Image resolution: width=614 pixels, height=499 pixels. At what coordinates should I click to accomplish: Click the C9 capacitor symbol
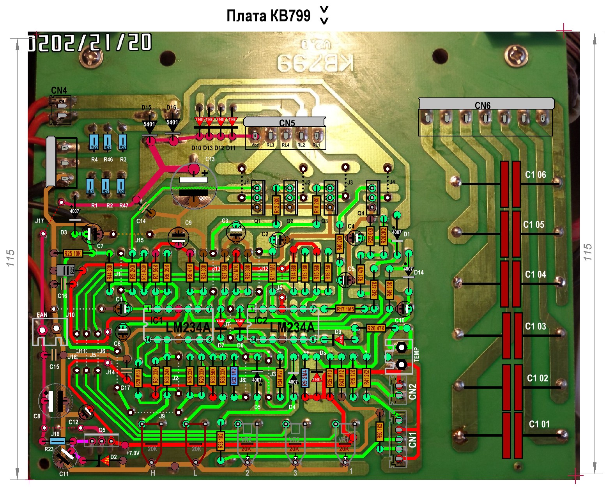(179, 238)
